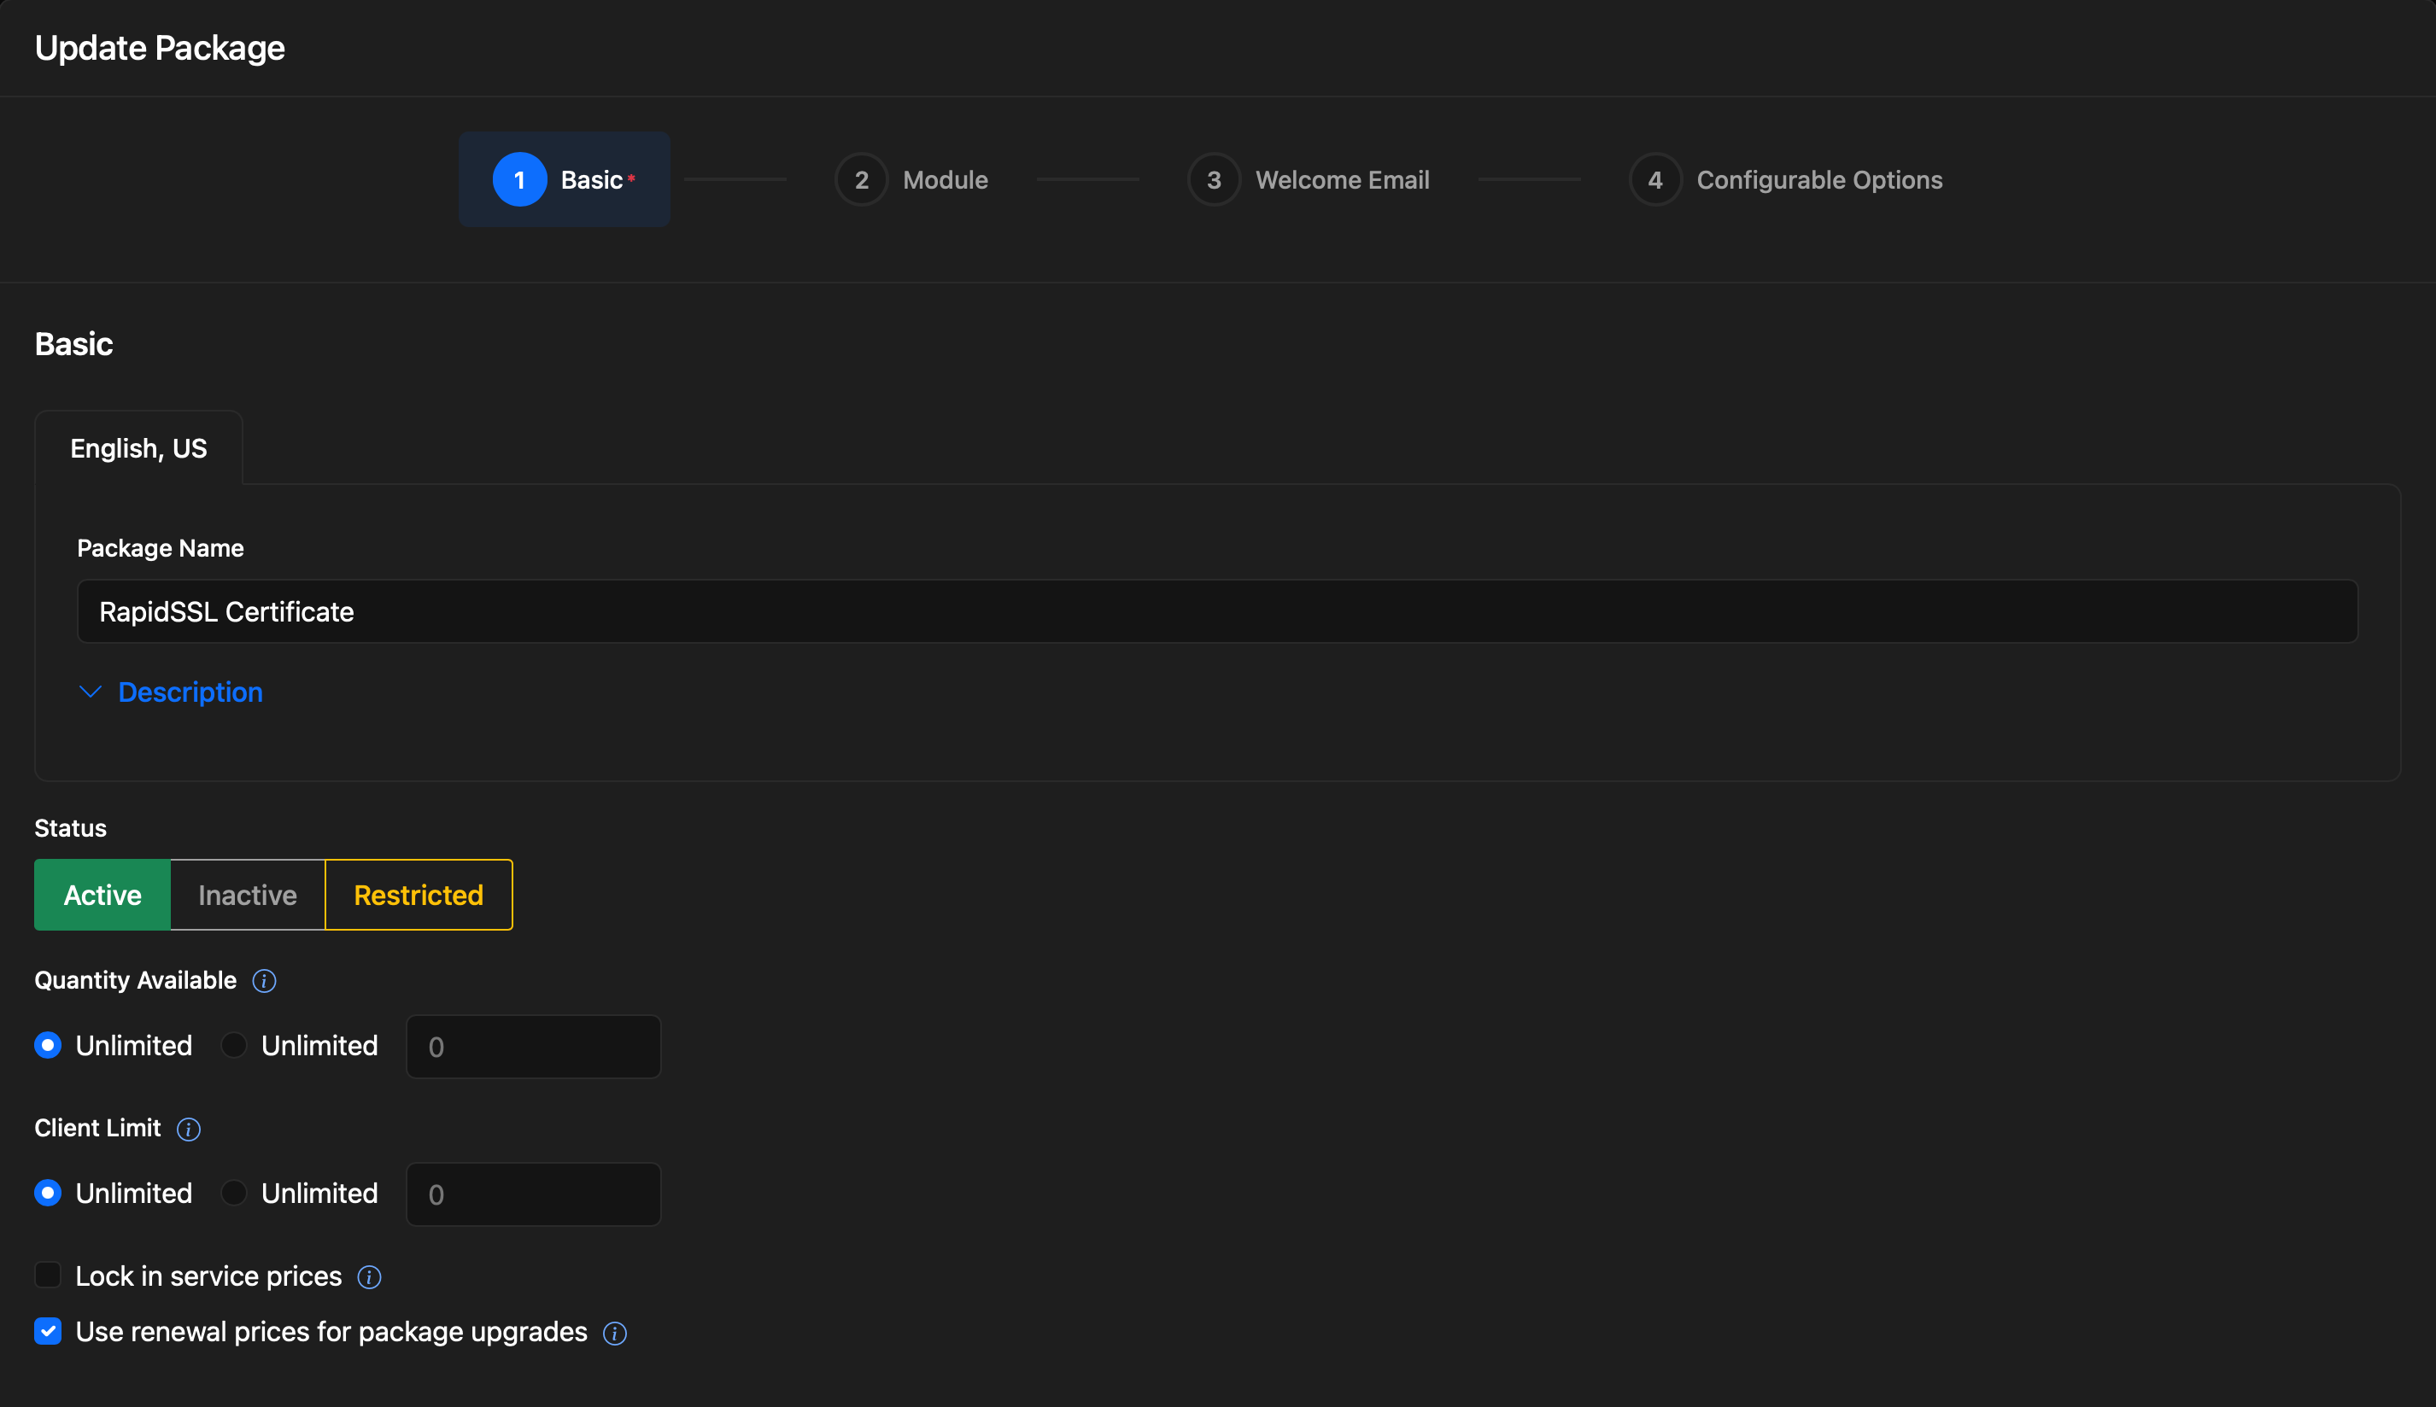Open the Quantity Available info icon
Screen dimensions: 2436x1407
[264, 981]
